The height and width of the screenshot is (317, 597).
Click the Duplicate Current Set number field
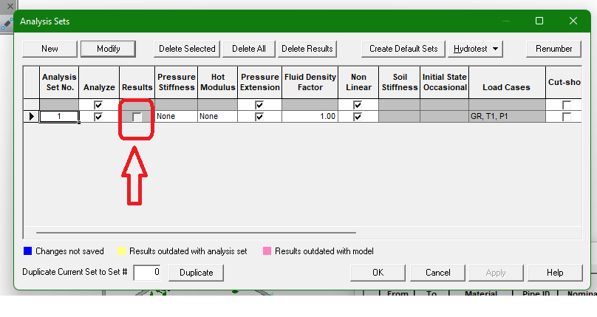(146, 273)
